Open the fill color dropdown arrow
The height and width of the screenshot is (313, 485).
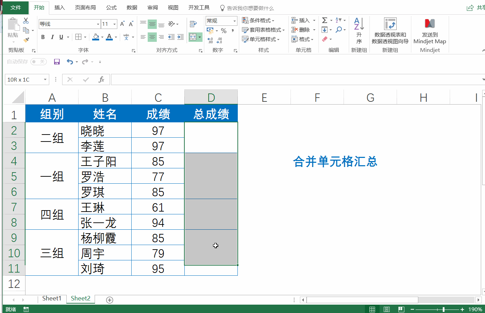(x=102, y=37)
